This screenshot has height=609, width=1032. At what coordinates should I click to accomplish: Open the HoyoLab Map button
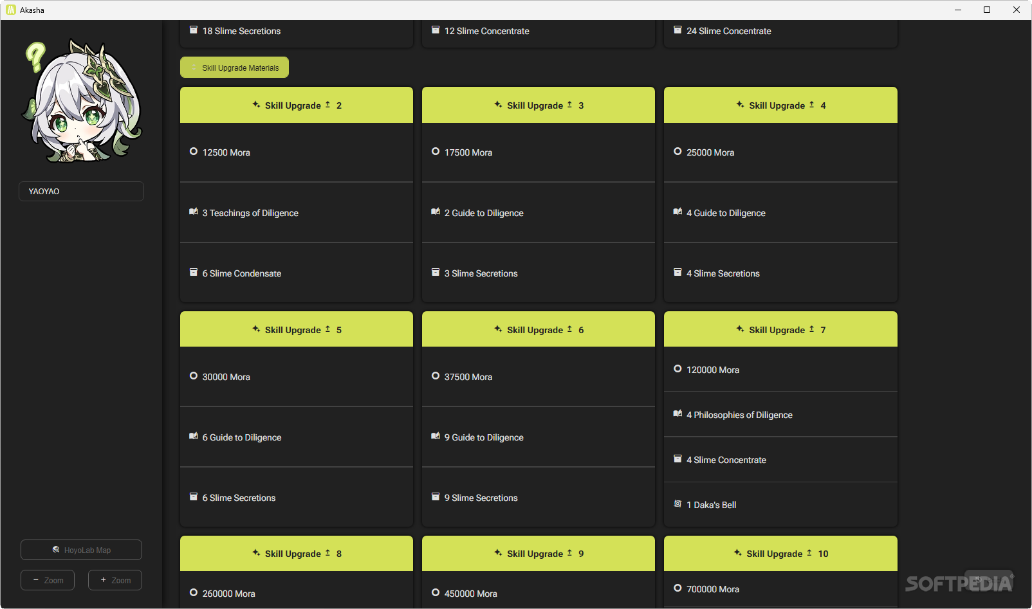81,550
